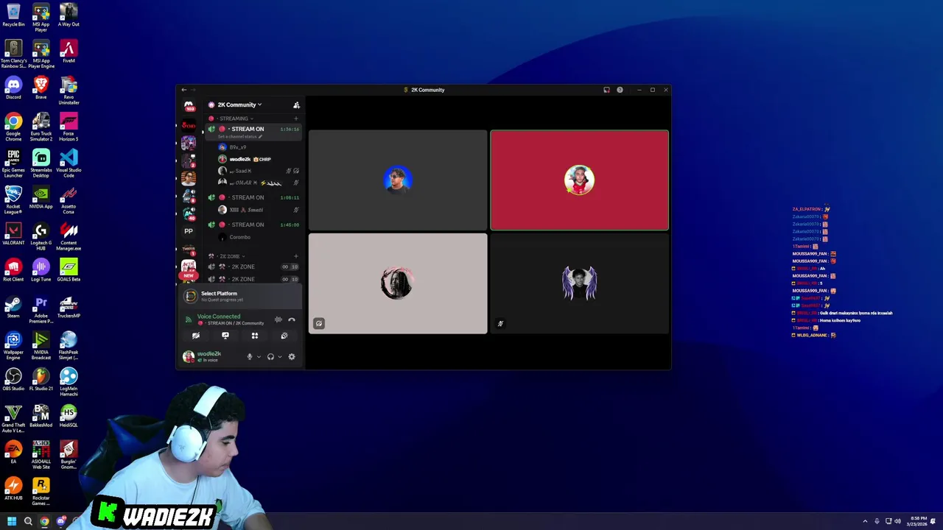The height and width of the screenshot is (530, 943).
Task: Toggle microphone mute in the user panel
Action: [x=250, y=357]
